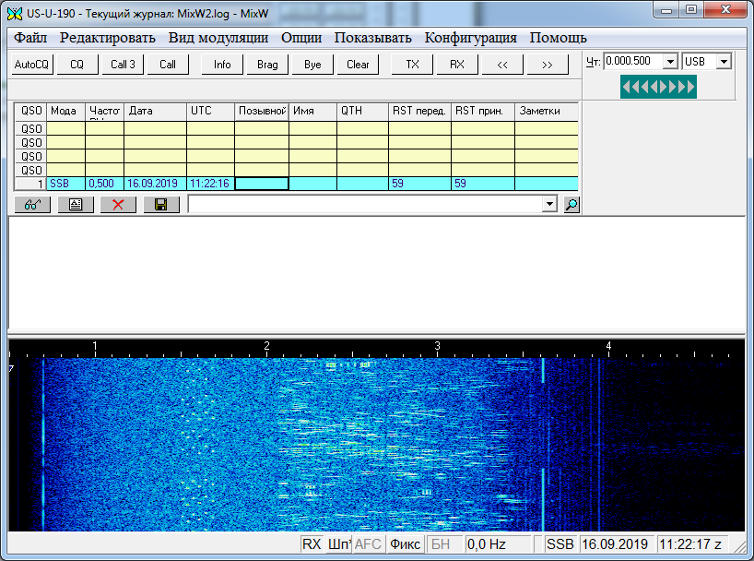
Task: Toggle the Шп squelch box in the status bar
Action: pyautogui.click(x=339, y=544)
